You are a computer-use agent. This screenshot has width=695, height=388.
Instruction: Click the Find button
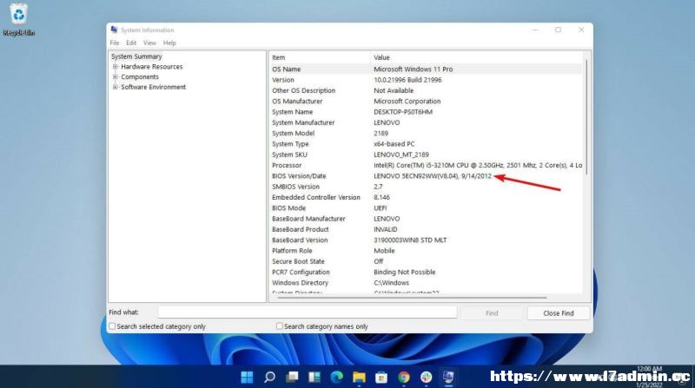tap(492, 313)
